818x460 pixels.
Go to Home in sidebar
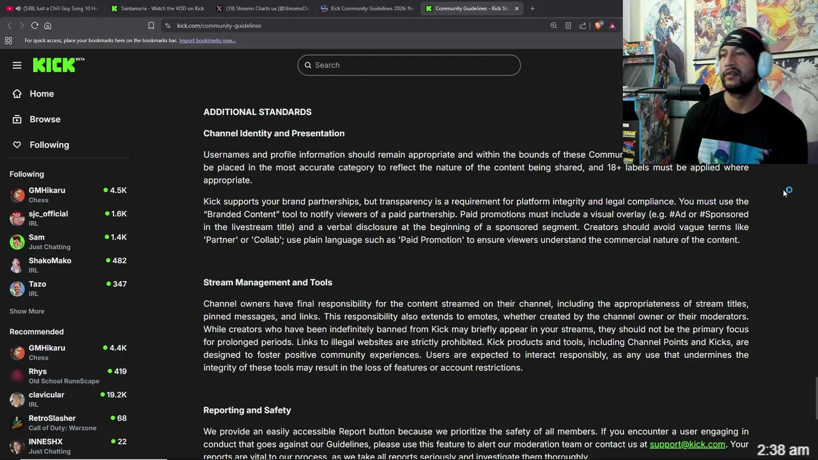pyautogui.click(x=42, y=94)
